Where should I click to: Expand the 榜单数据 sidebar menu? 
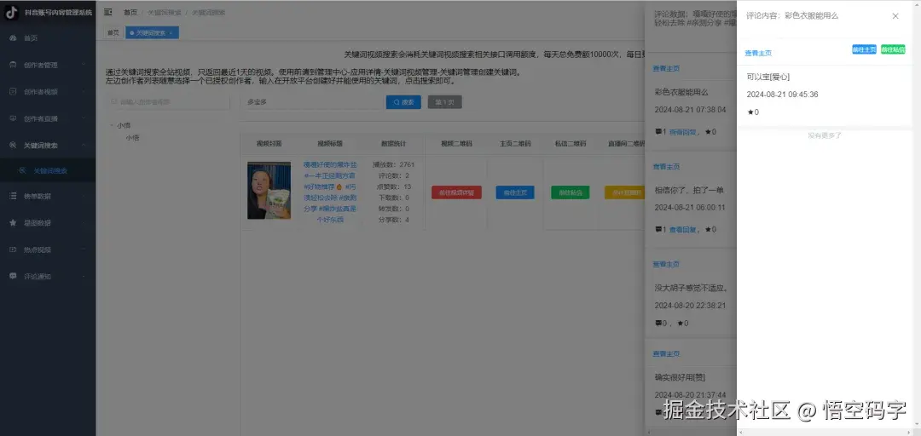pos(48,196)
